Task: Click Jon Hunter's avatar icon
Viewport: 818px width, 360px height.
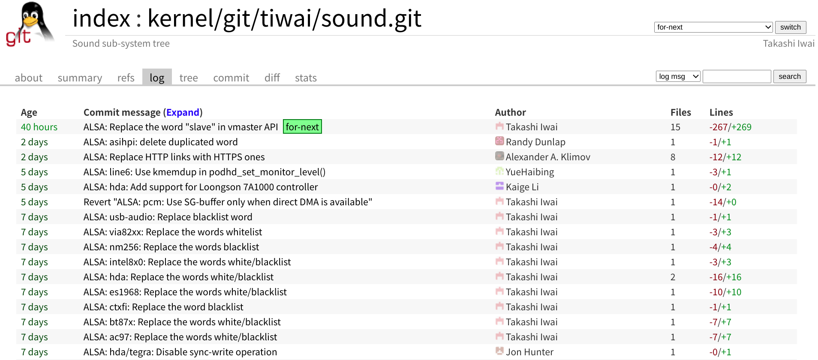Action: [x=499, y=351]
